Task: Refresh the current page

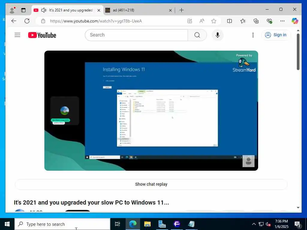Action: coord(27,21)
